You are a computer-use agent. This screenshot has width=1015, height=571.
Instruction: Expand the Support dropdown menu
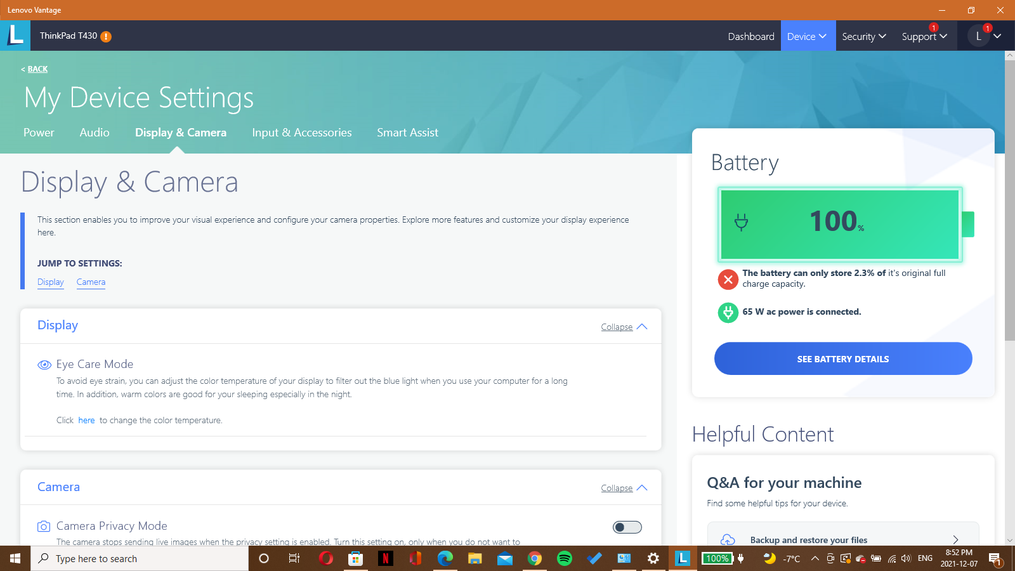tap(924, 36)
